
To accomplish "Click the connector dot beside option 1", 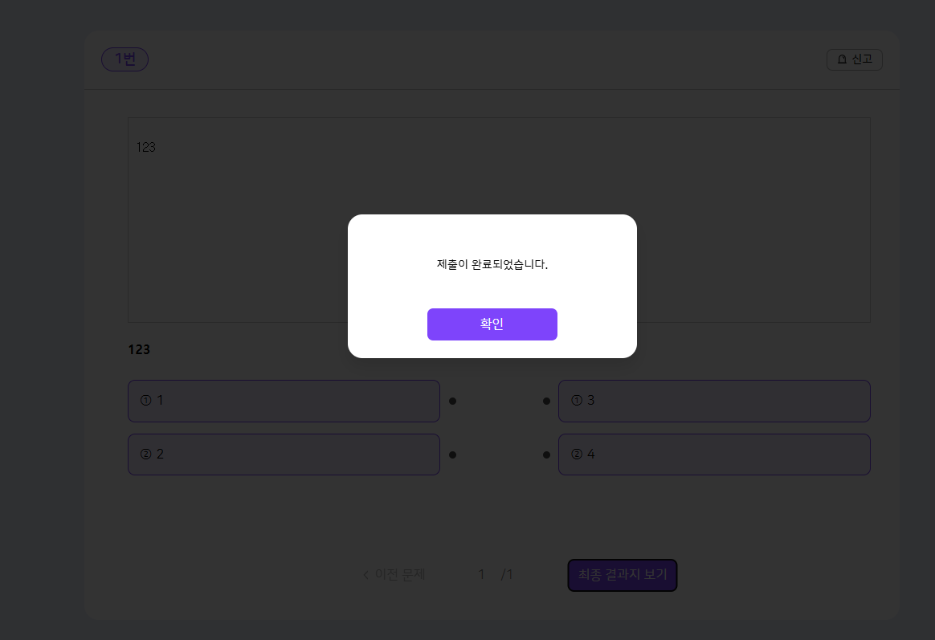I will (x=452, y=401).
